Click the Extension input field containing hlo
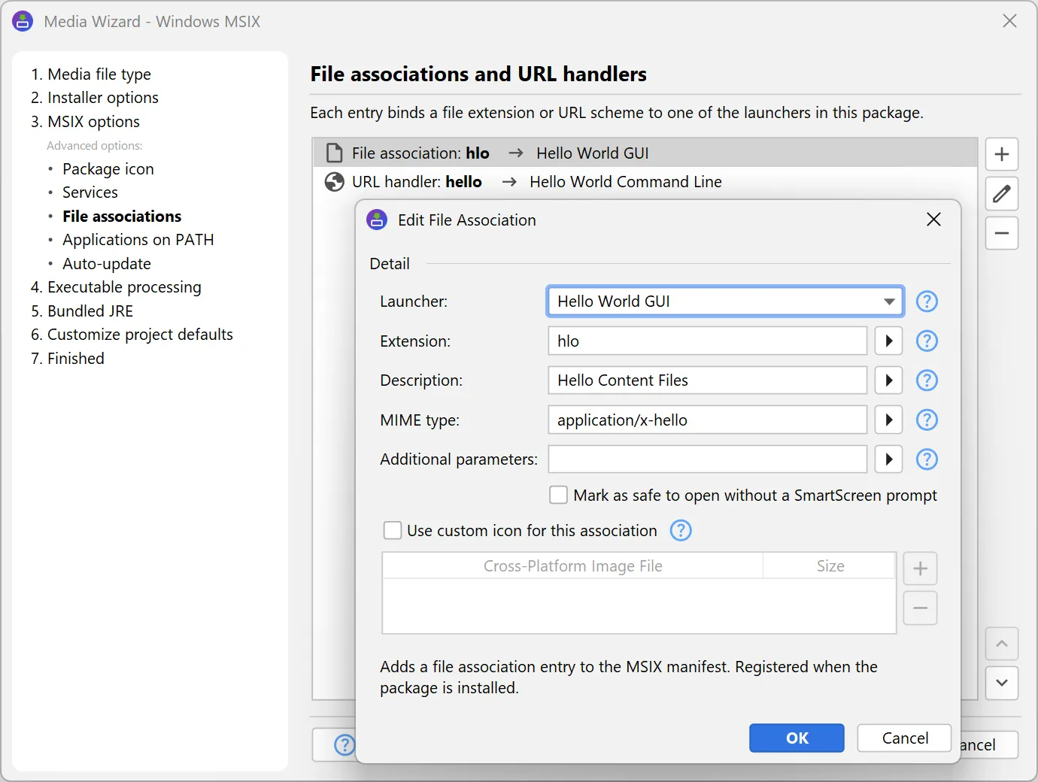The height and width of the screenshot is (782, 1038). (707, 341)
